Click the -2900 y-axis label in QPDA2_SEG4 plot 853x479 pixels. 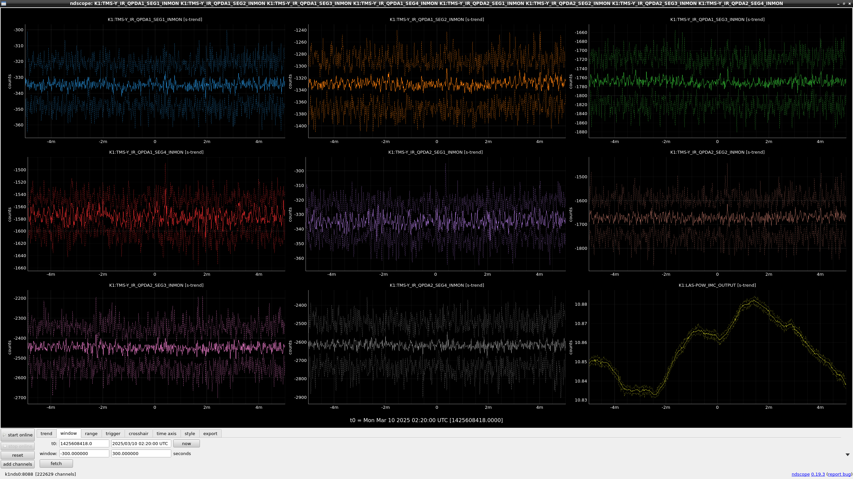tap(300, 397)
